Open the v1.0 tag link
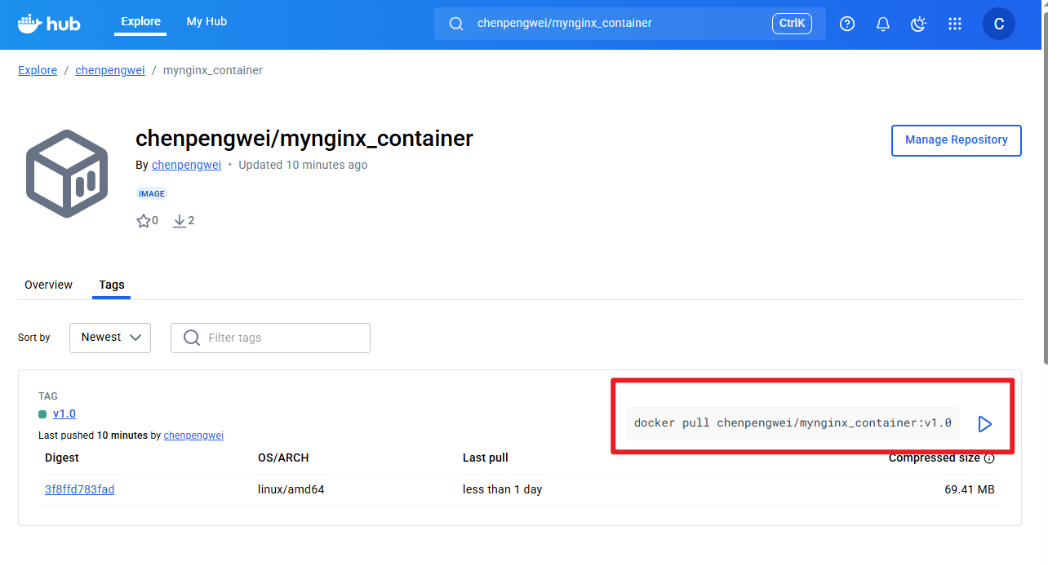Screen dimensions: 1048x566 (x=64, y=413)
